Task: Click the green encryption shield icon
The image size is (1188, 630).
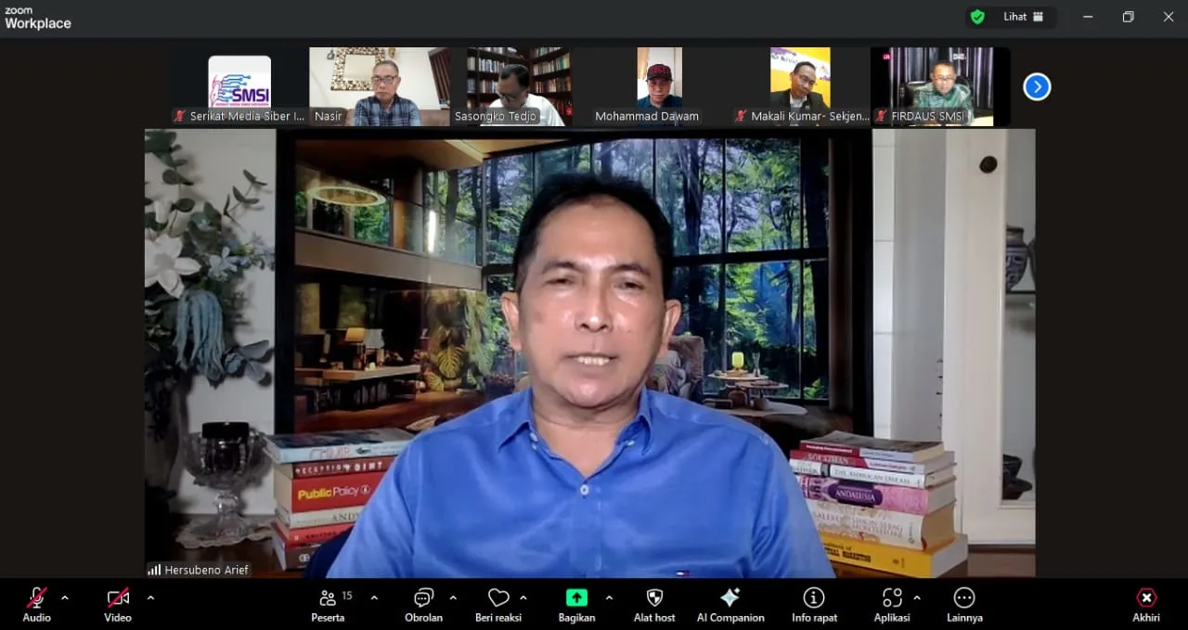Action: click(977, 17)
